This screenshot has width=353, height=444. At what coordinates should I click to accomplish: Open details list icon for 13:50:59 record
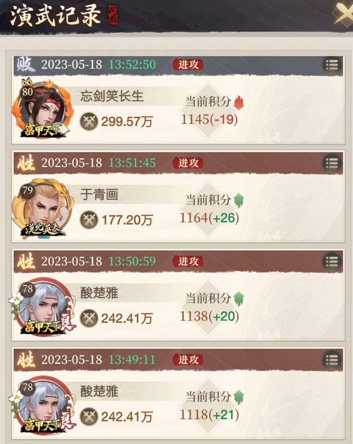coord(332,262)
